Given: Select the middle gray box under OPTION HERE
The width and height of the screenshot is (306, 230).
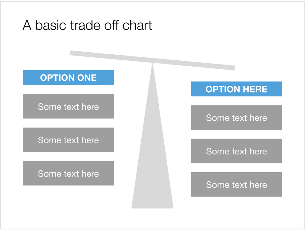Looking at the screenshot, I should pyautogui.click(x=236, y=151).
